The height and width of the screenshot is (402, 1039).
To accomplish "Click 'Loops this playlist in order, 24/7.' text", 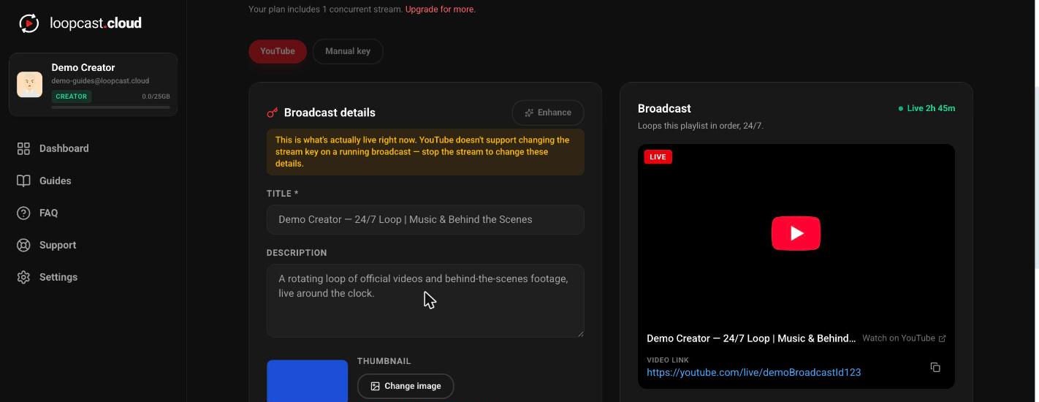I will [x=701, y=126].
